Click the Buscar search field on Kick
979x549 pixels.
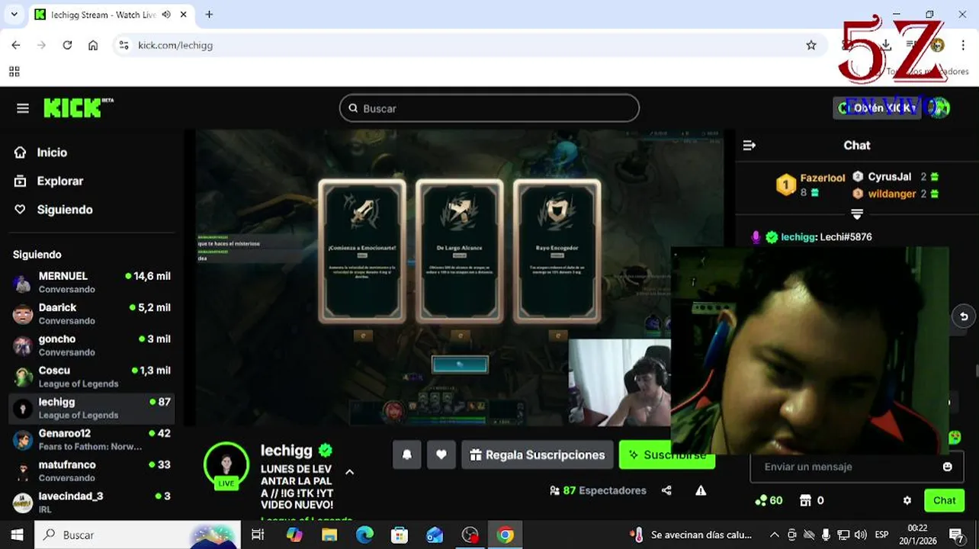coord(489,108)
